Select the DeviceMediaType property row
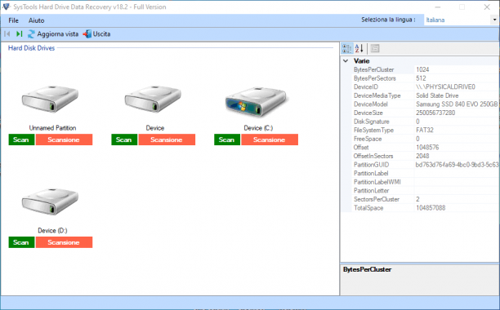Viewport: 500px width, 310px height. point(425,95)
